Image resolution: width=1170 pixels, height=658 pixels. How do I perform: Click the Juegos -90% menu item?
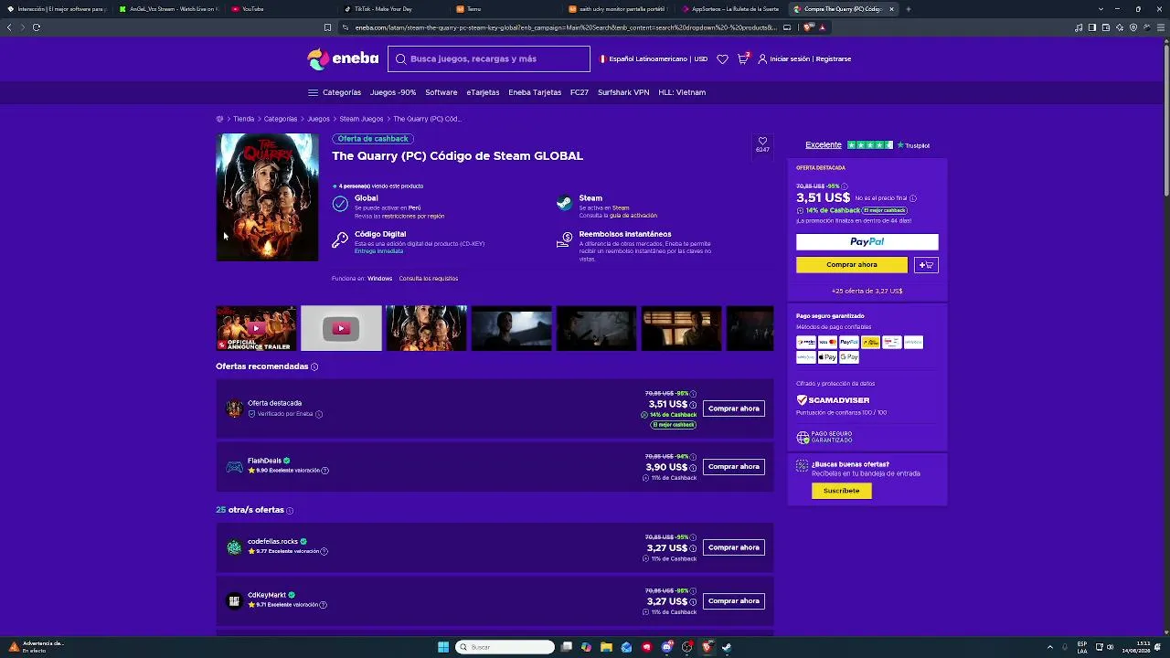click(x=393, y=92)
